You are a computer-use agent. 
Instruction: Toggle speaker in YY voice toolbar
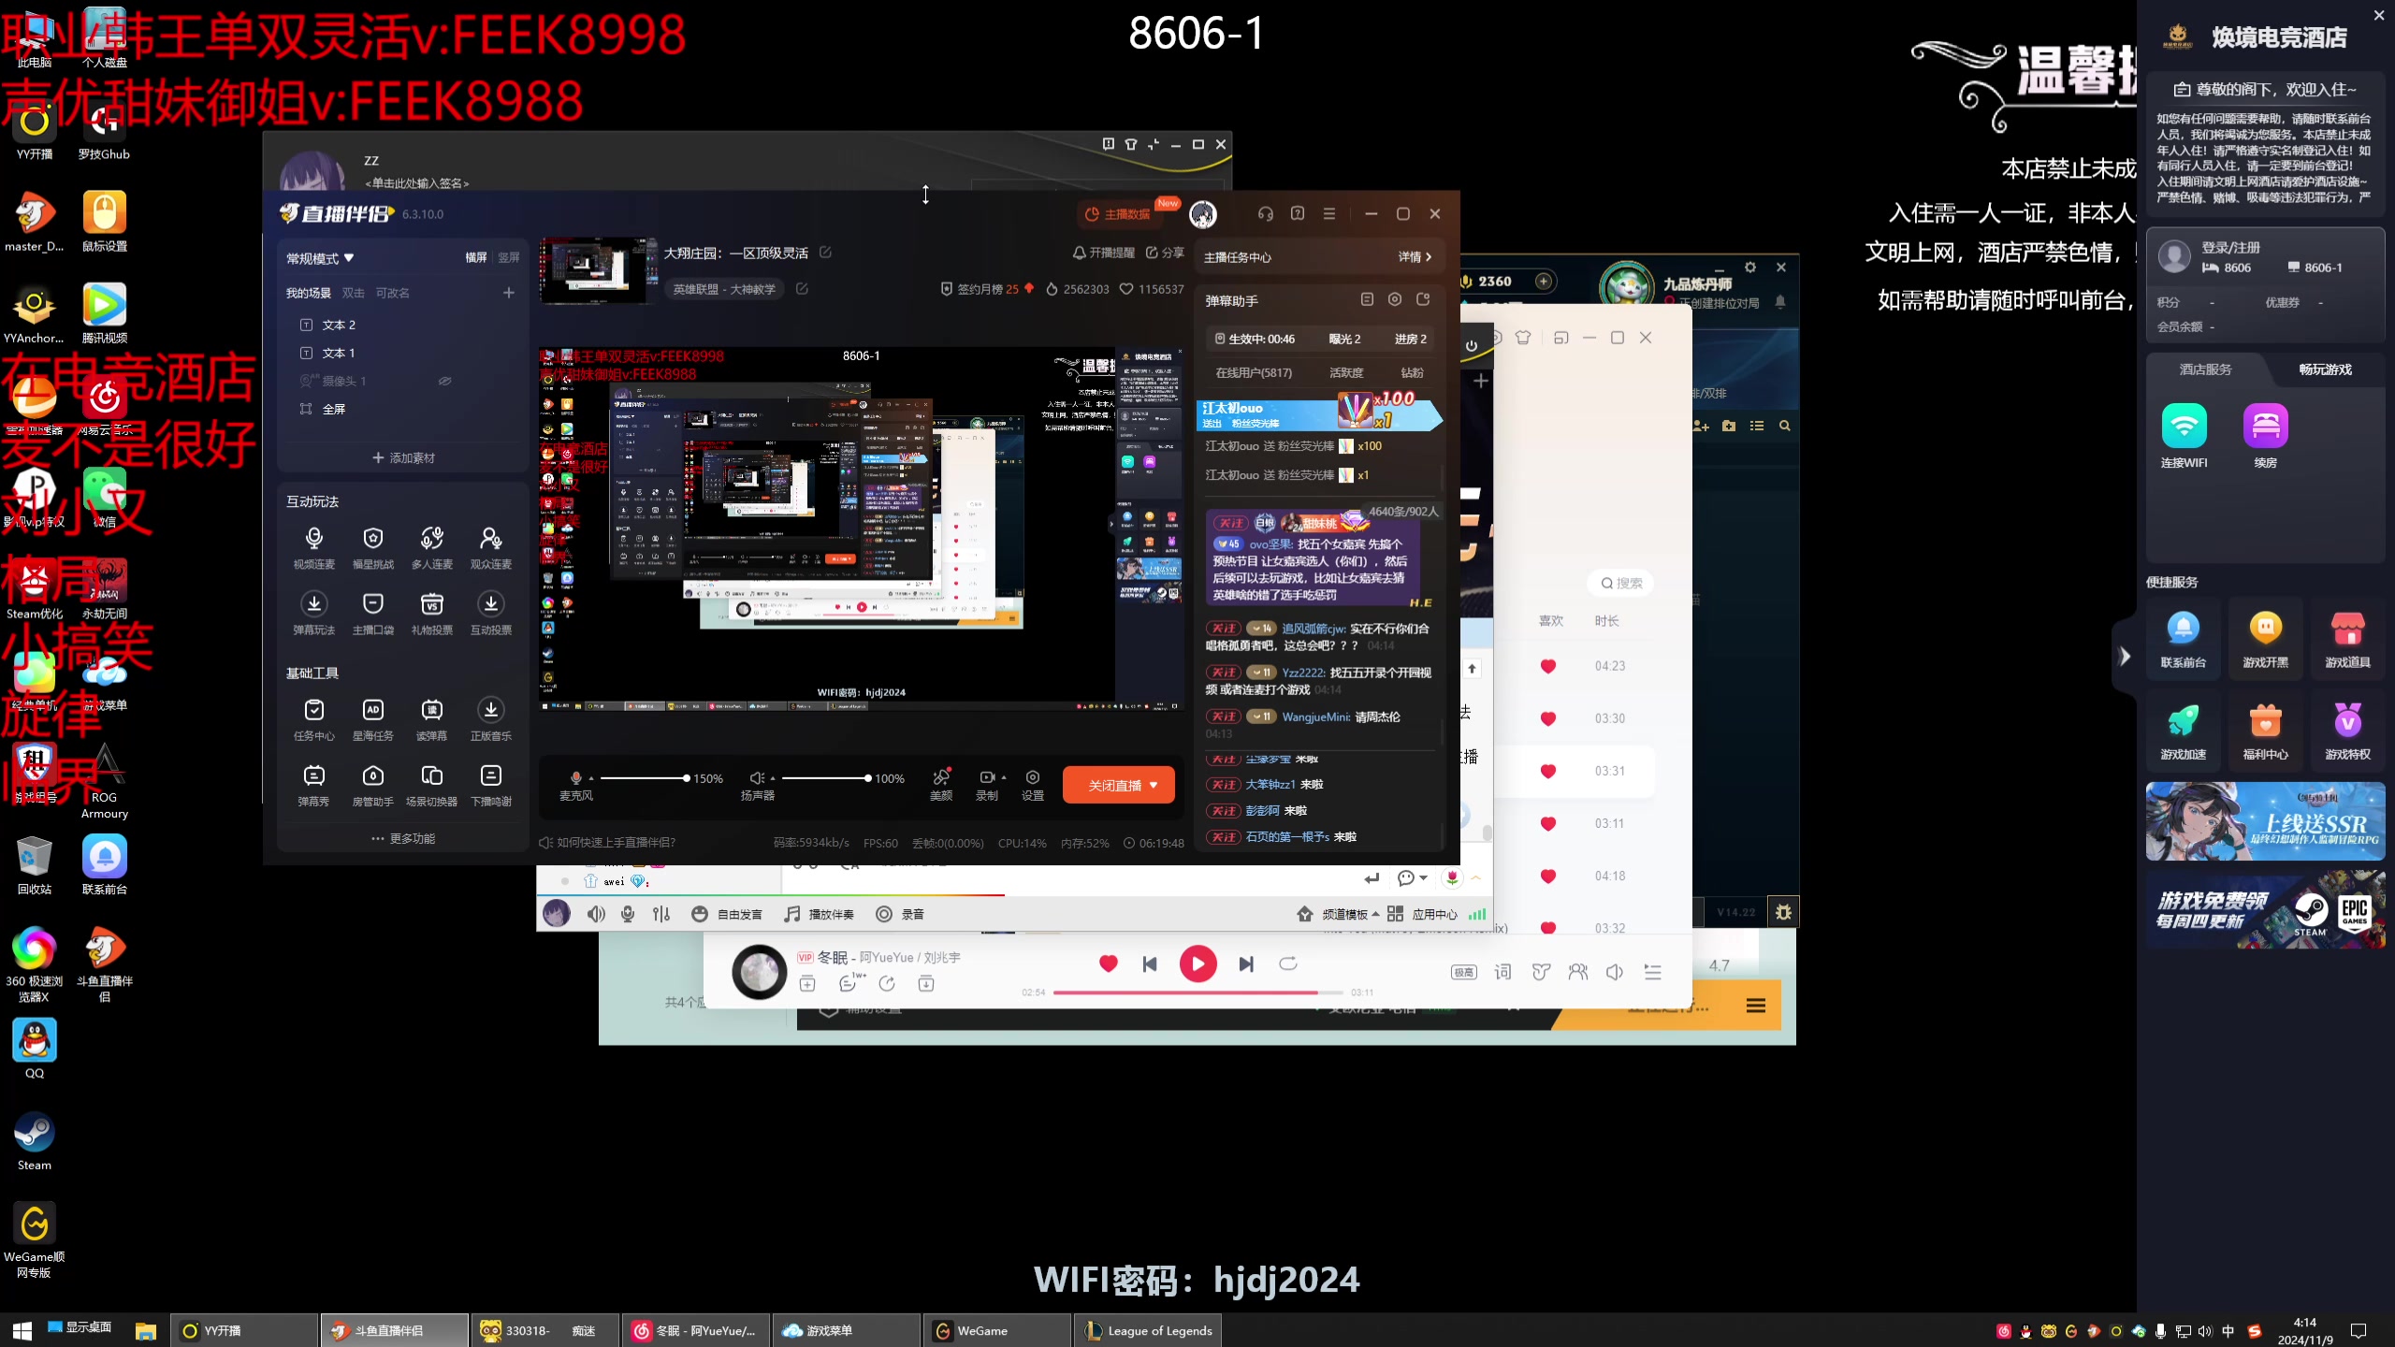(596, 914)
